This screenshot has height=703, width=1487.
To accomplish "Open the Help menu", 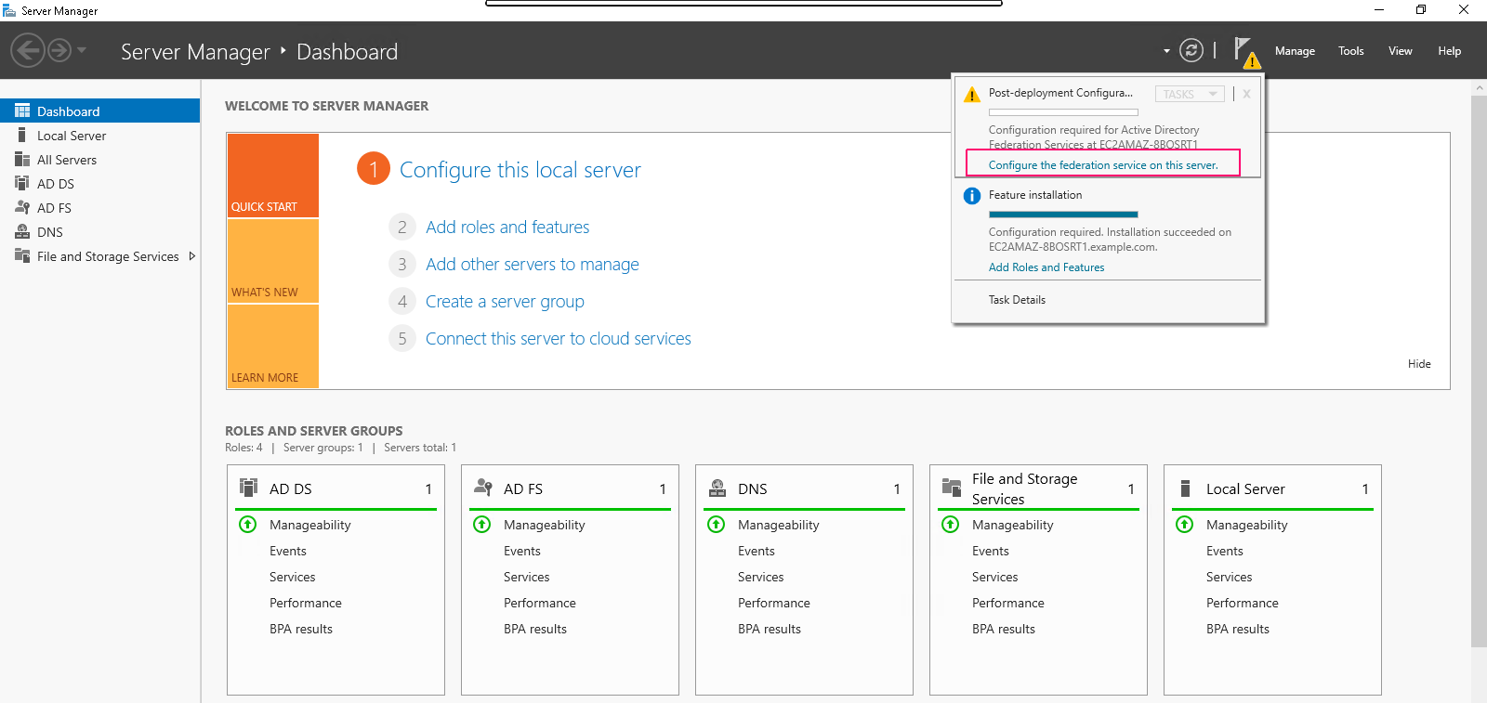I will (x=1450, y=51).
